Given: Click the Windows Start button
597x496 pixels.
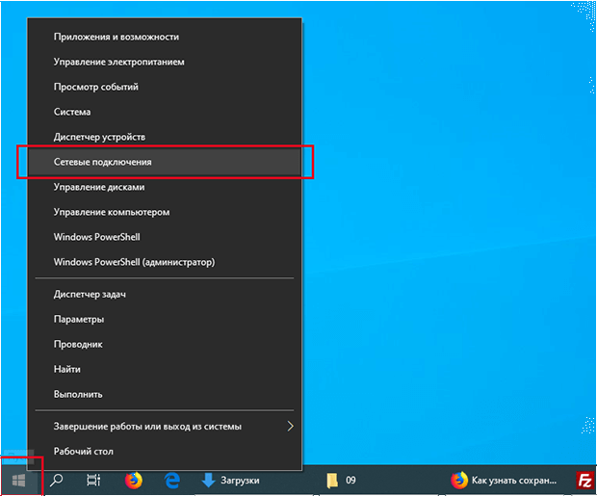Looking at the screenshot, I should pyautogui.click(x=19, y=481).
